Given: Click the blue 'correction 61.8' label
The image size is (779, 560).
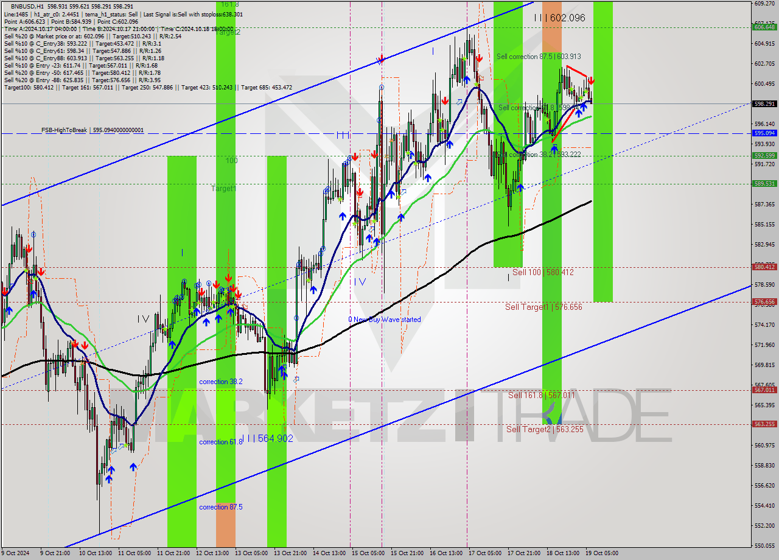Looking at the screenshot, I should 221,442.
